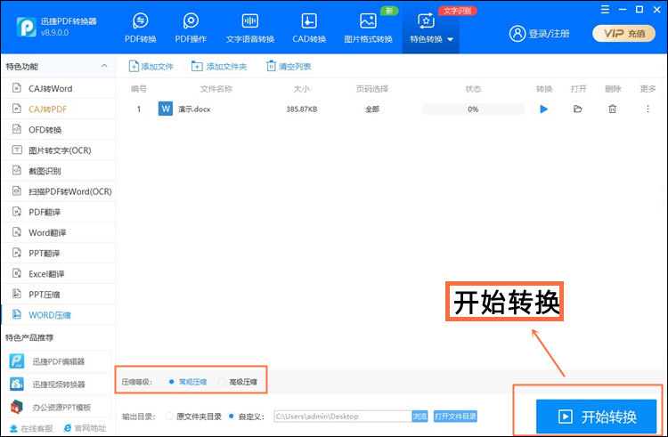Click the VIP 充值 button
The height and width of the screenshot is (437, 668).
coord(623,33)
